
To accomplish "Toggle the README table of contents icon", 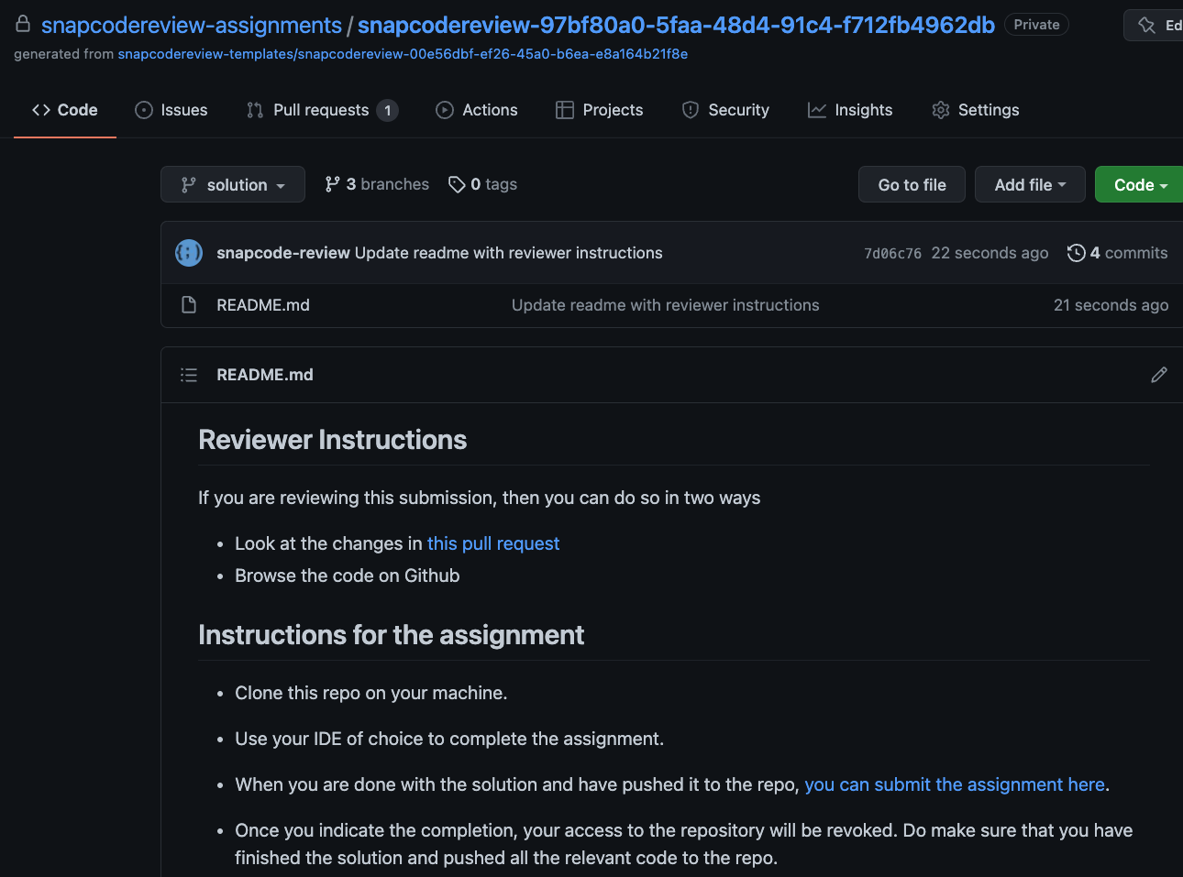I will (x=189, y=375).
